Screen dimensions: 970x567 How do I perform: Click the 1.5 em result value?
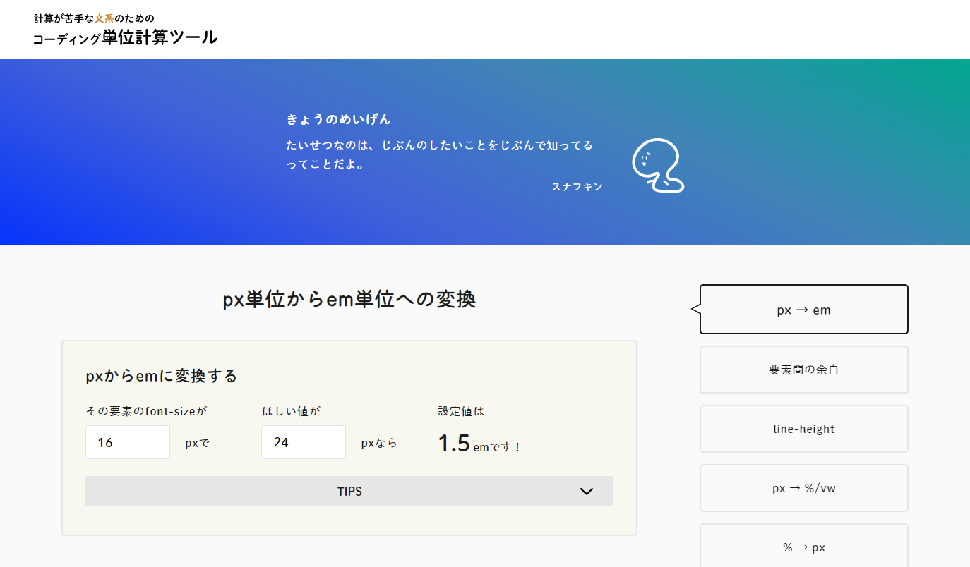454,444
